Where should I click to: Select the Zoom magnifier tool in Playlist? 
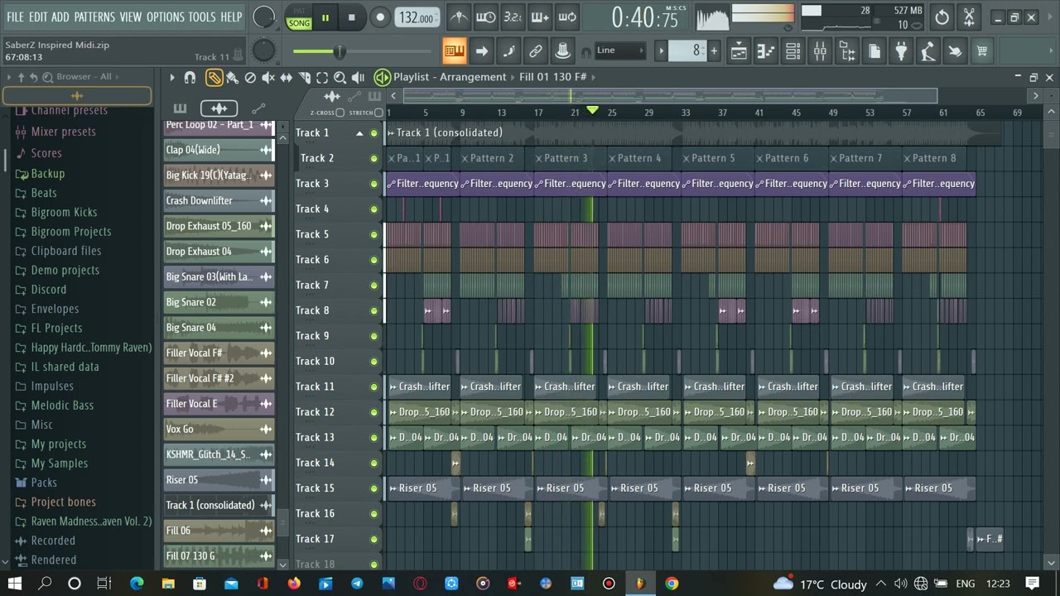pos(340,77)
